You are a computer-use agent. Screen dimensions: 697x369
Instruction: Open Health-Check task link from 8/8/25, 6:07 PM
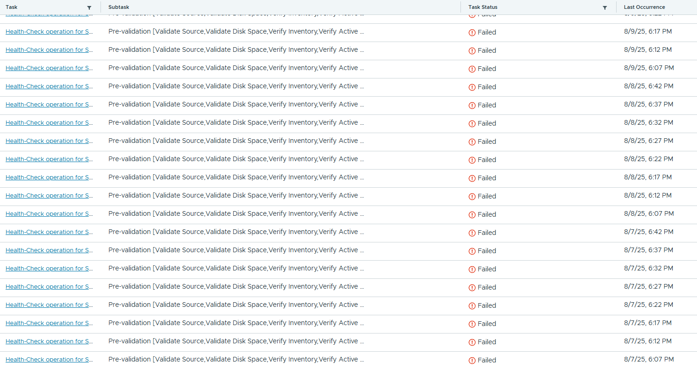49,214
